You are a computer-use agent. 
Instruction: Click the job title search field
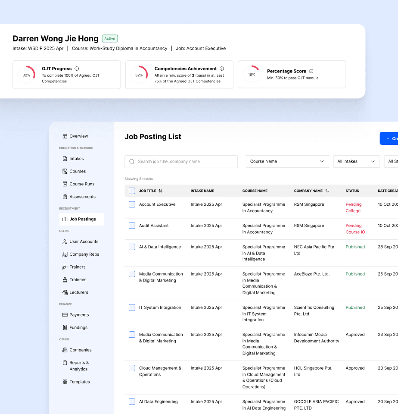pos(181,162)
